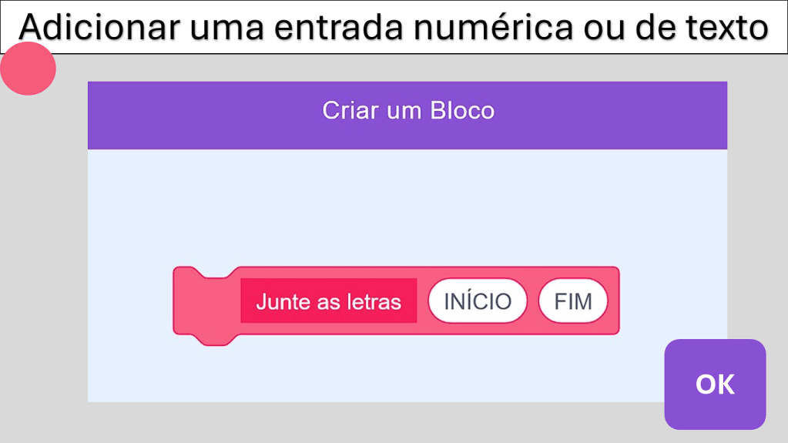Click pink block edge right of FIM
Image resolution: width=788 pixels, height=443 pixels.
point(613,300)
